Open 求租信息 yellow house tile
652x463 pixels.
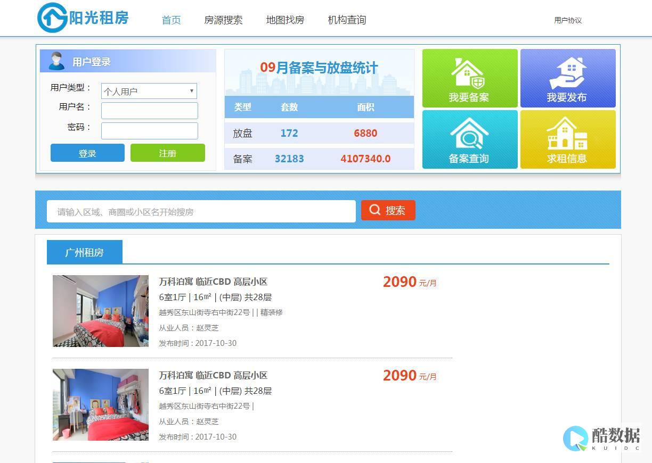pyautogui.click(x=568, y=139)
